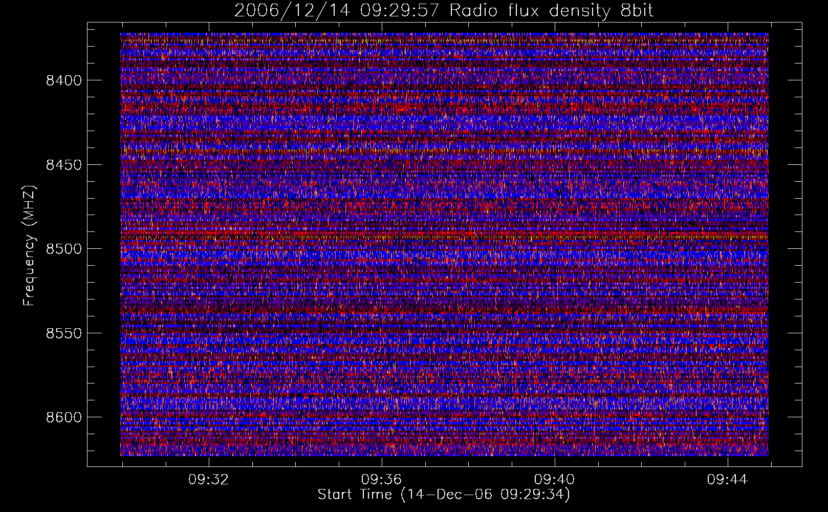Image resolution: width=828 pixels, height=512 pixels.
Task: Click the Start Time axis caption
Action: (x=444, y=495)
